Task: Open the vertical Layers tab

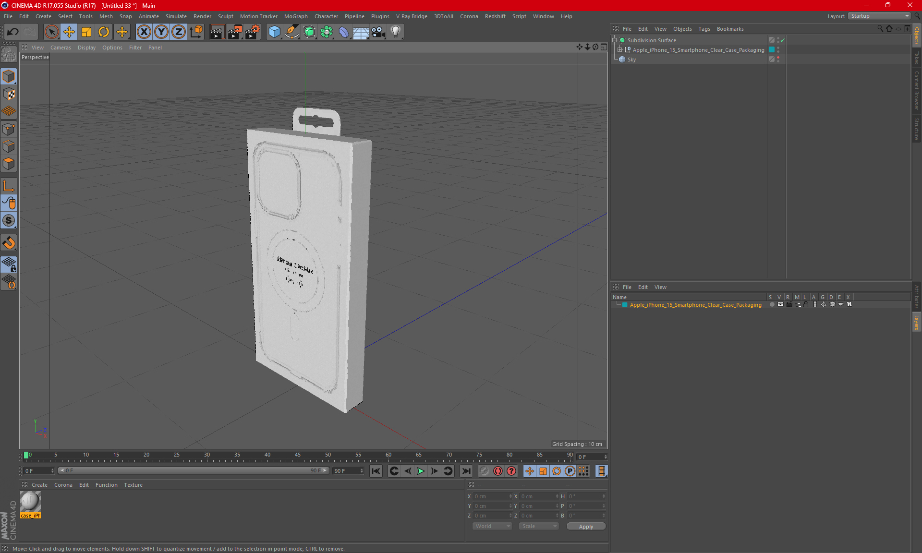Action: pyautogui.click(x=916, y=322)
